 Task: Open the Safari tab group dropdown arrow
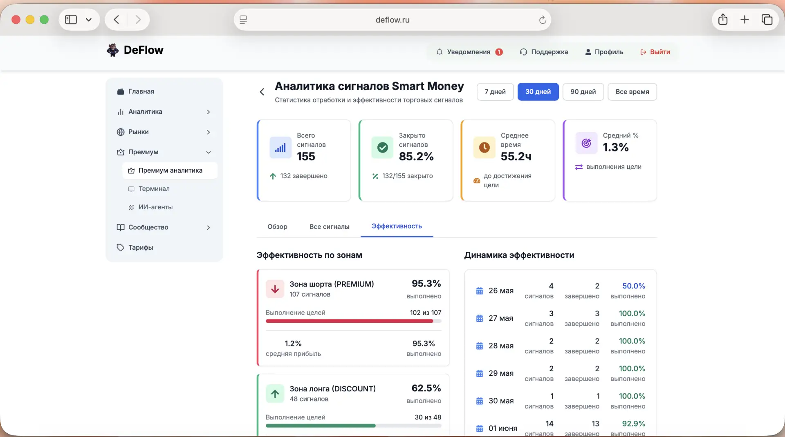click(x=88, y=19)
